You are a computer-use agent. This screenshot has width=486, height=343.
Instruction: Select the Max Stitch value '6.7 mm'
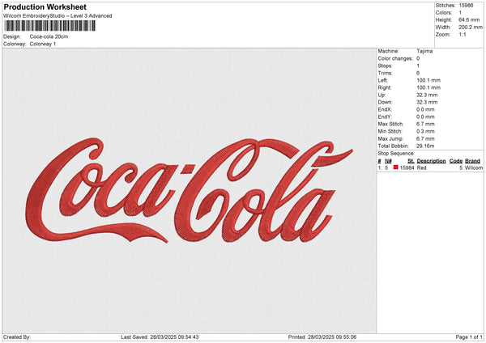(425, 124)
